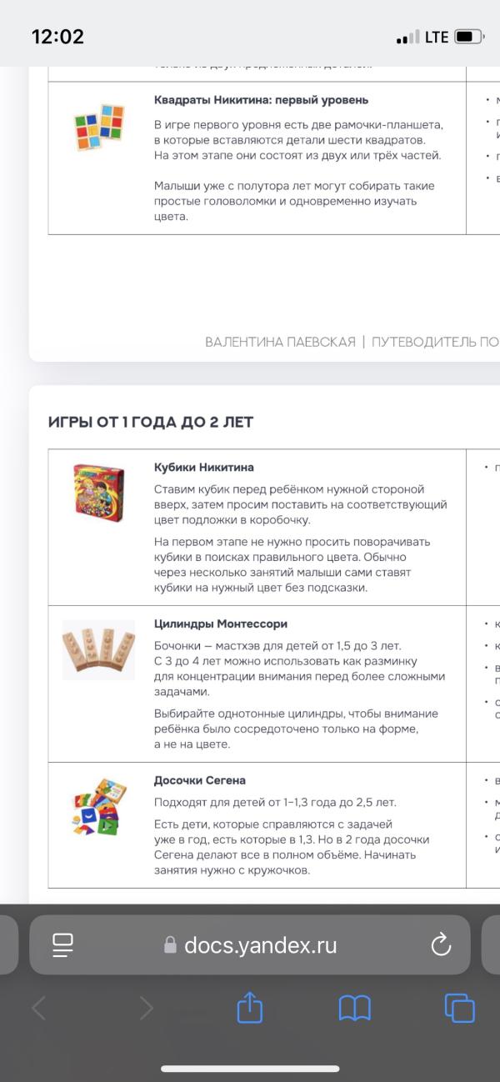
Task: Tap the ВАЛЕНТИНА ПАЕВСКАЯ footer text
Action: click(x=280, y=342)
